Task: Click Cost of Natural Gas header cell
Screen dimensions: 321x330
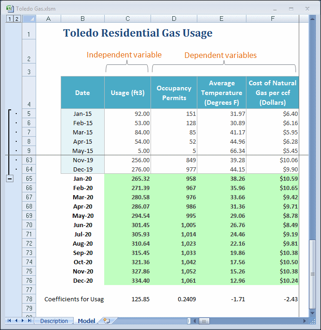Action: tap(273, 93)
